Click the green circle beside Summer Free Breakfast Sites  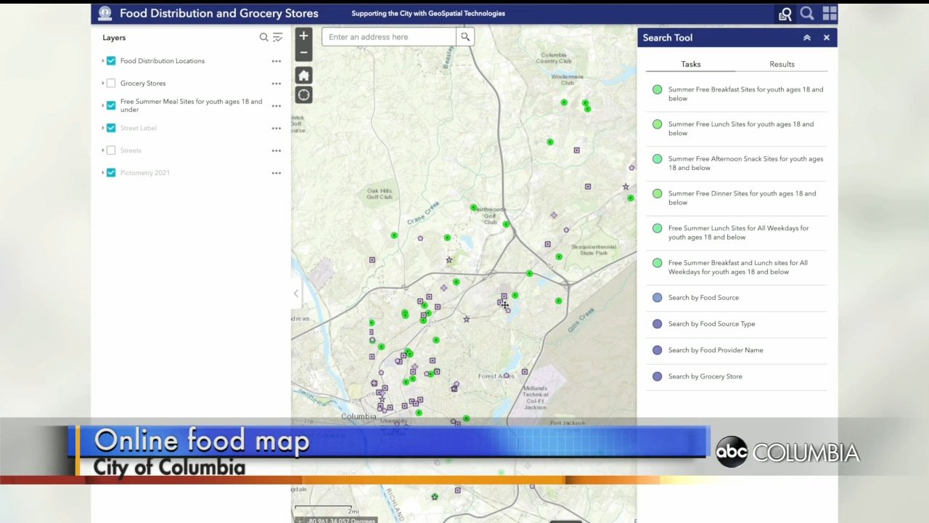click(657, 89)
